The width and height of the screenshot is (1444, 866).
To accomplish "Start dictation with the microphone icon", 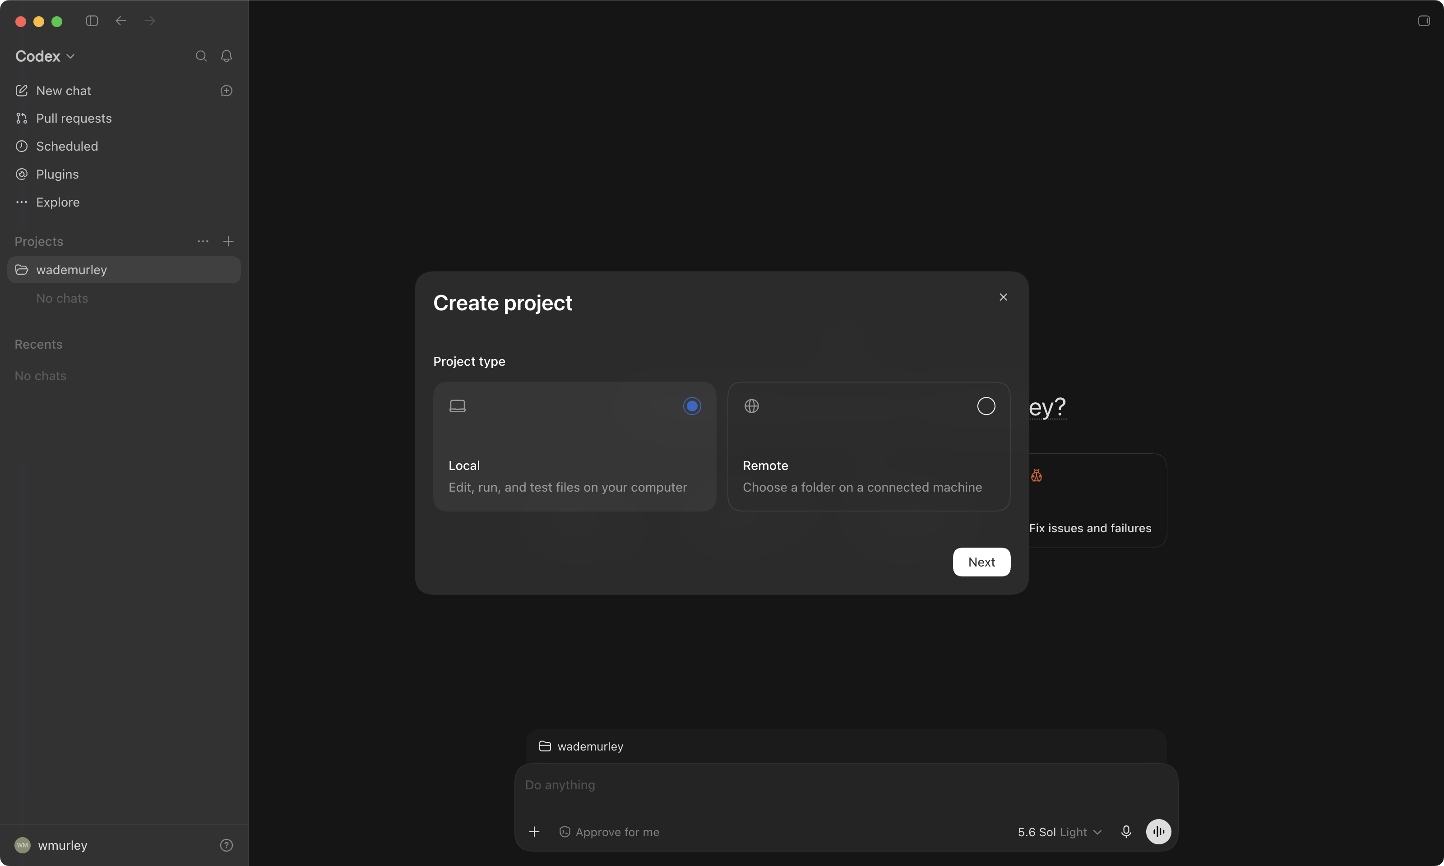I will [1126, 832].
